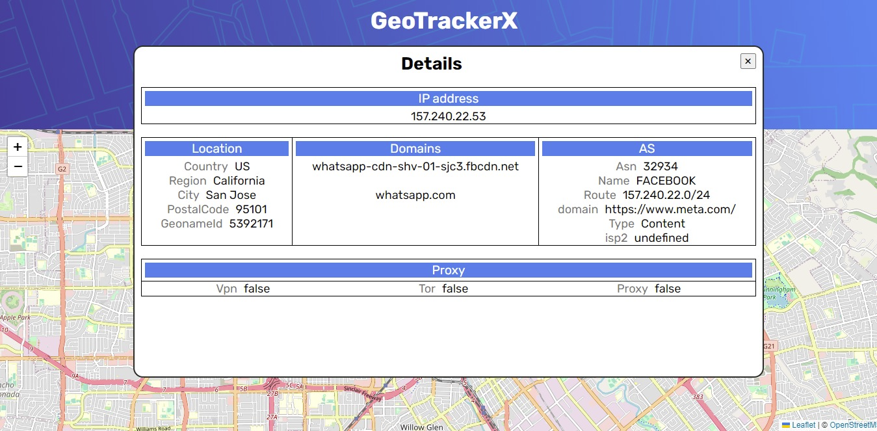The image size is (877, 431).
Task: Zoom in on the map
Action: click(x=18, y=147)
